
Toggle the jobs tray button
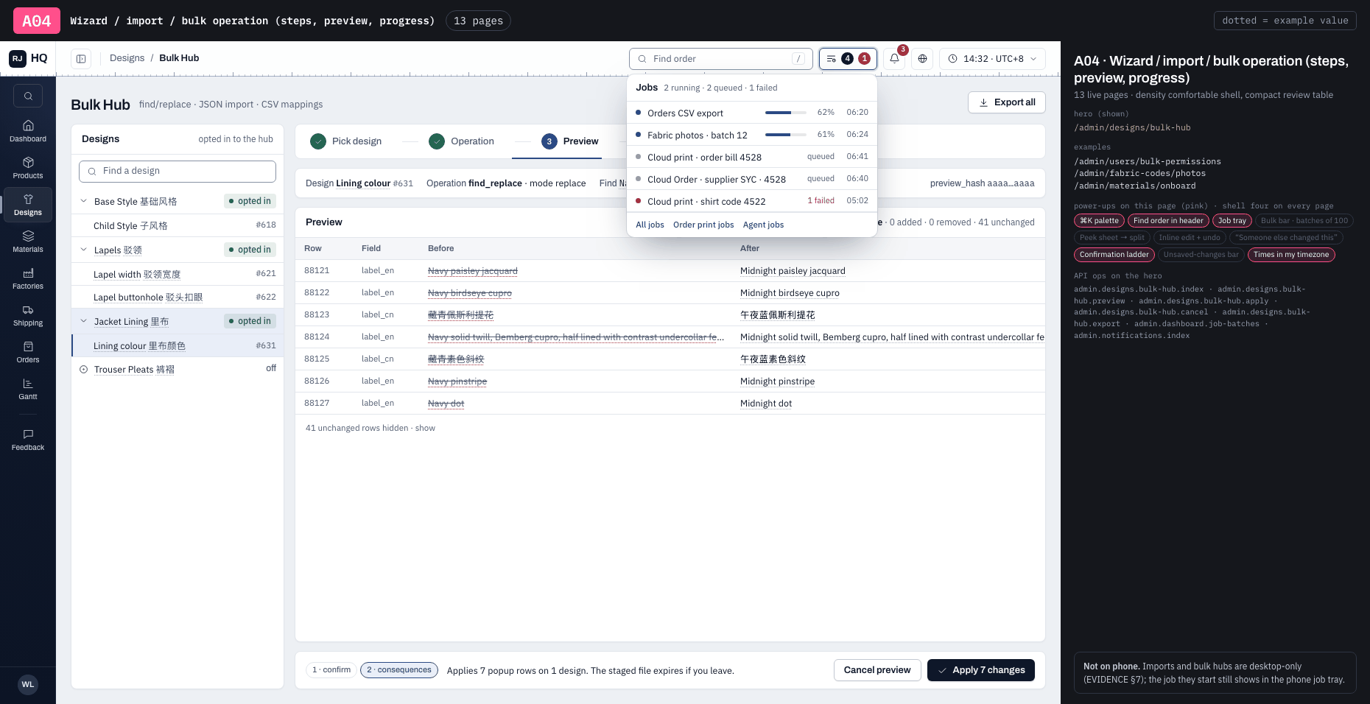pyautogui.click(x=848, y=58)
